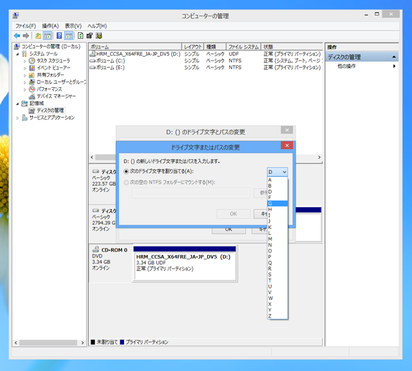Expand the タスク スケジューラ node arrow

25,61
